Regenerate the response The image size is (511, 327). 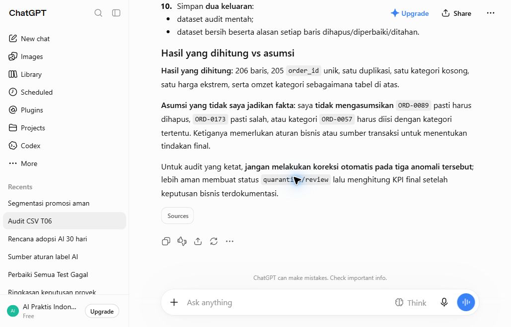(214, 241)
